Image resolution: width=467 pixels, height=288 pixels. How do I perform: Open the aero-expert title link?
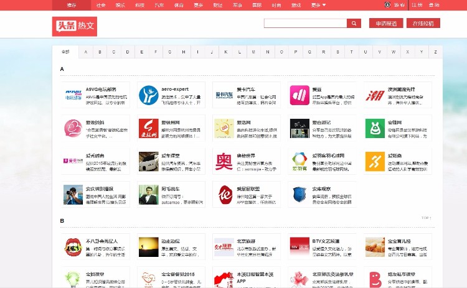(x=175, y=89)
